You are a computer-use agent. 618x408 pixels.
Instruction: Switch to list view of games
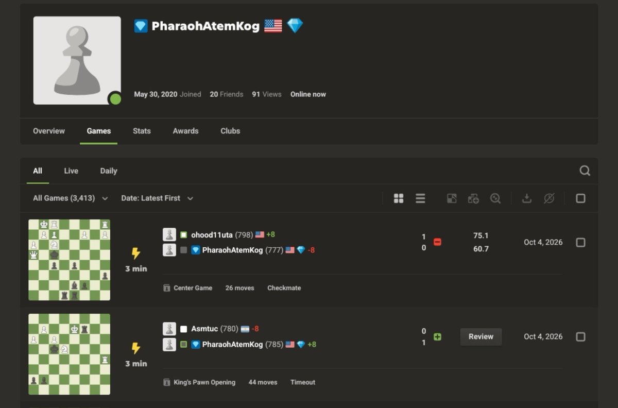tap(420, 198)
